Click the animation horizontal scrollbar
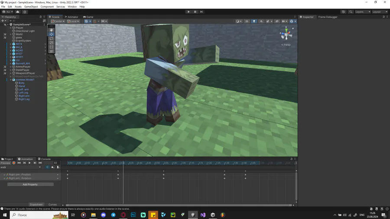The height and width of the screenshot is (219, 390). pos(179,205)
